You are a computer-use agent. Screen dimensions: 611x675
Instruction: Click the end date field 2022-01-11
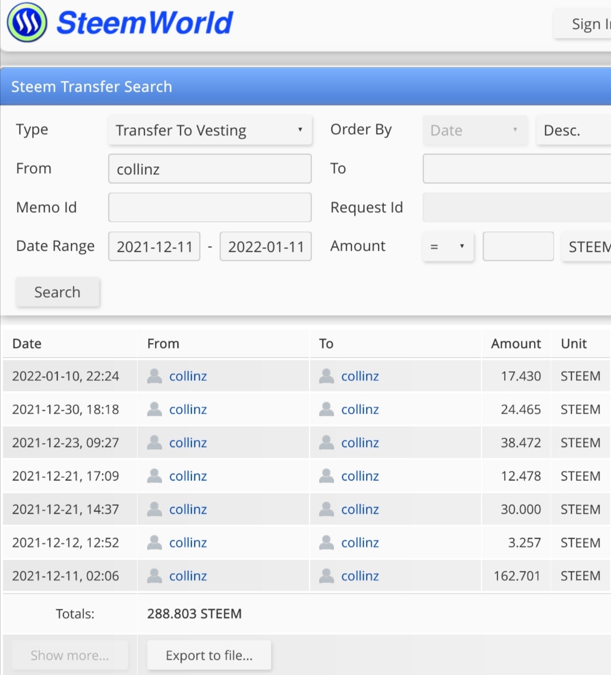pos(266,246)
